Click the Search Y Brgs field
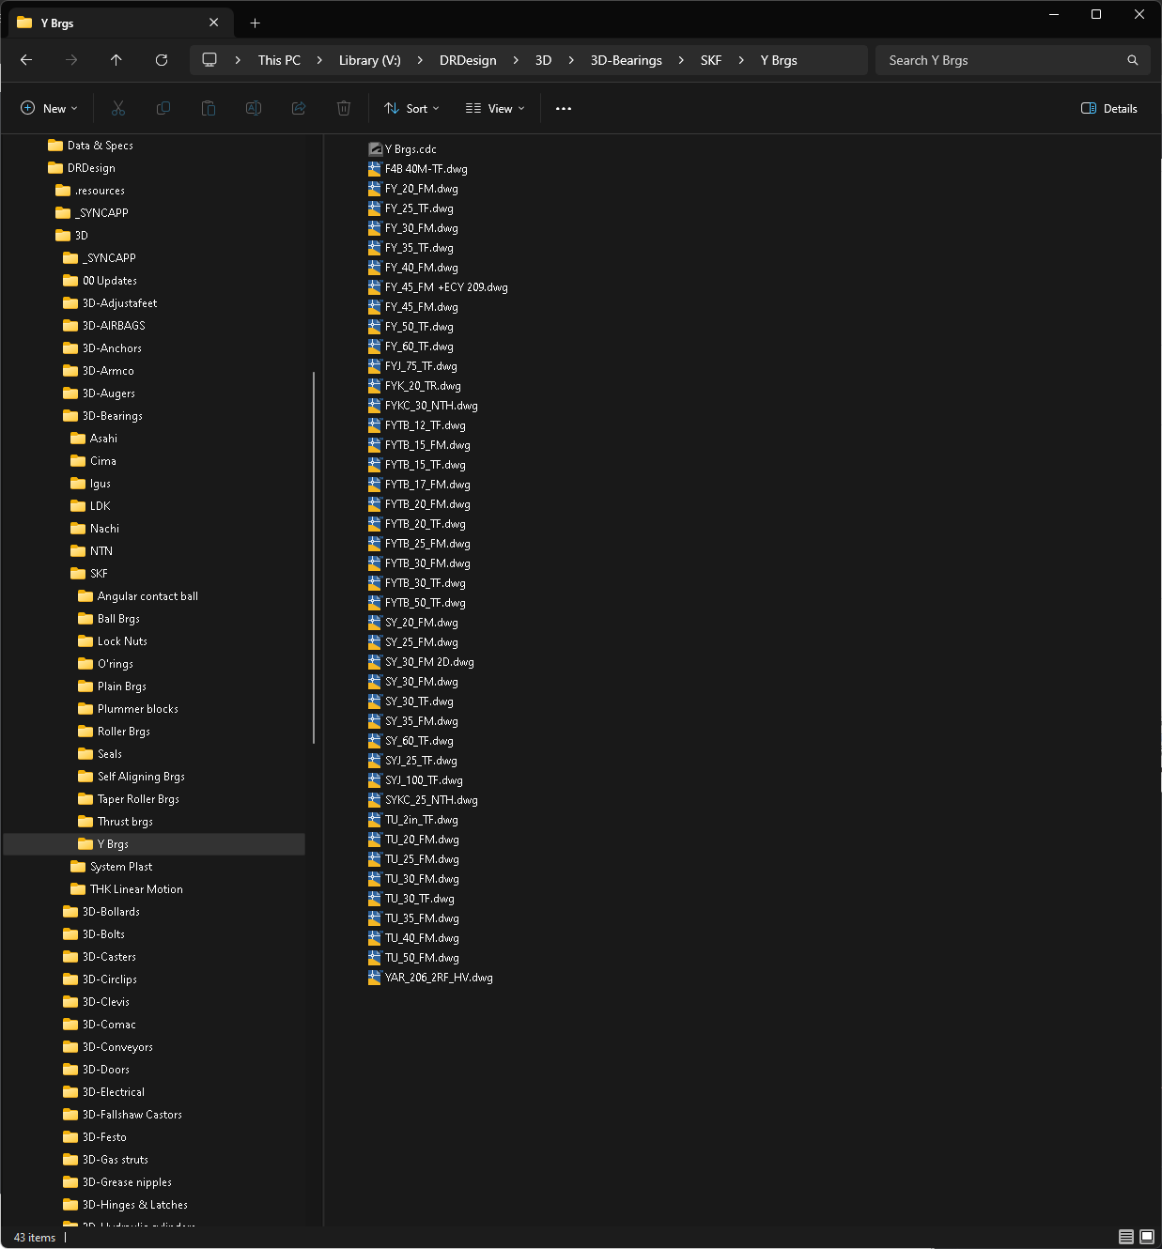 [x=1003, y=60]
